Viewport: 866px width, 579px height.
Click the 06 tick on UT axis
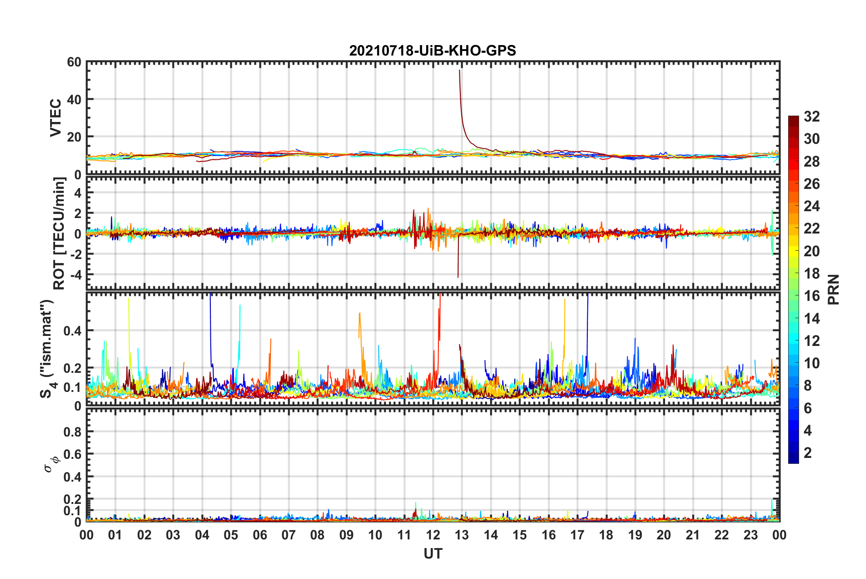pyautogui.click(x=260, y=535)
